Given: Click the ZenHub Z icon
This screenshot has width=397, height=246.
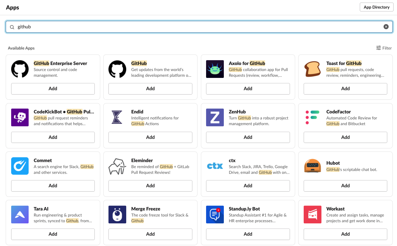Looking at the screenshot, I should click(215, 117).
